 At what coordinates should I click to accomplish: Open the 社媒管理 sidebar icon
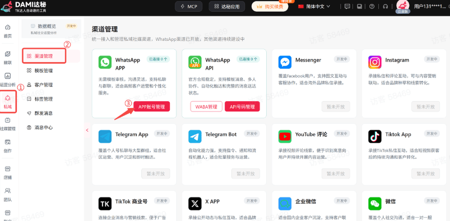8,120
